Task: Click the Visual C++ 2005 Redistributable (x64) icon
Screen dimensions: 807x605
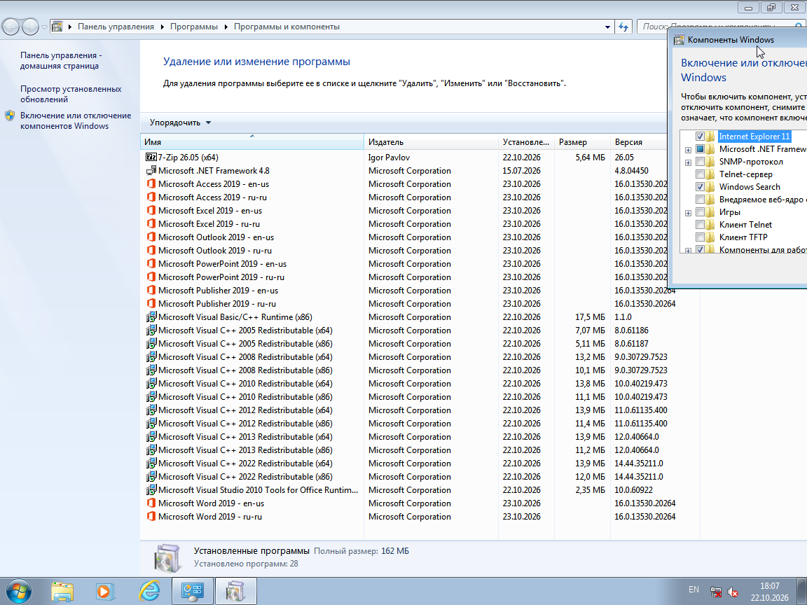Action: click(x=151, y=331)
